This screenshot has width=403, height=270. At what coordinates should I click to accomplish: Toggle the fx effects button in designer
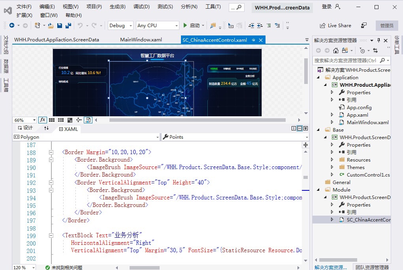(x=43, y=120)
